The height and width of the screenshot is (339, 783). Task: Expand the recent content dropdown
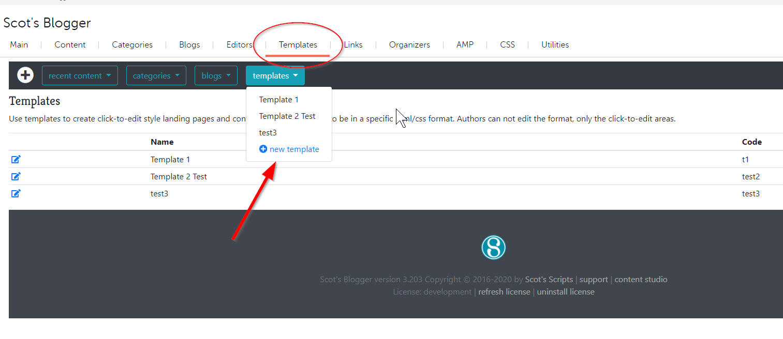(x=80, y=75)
